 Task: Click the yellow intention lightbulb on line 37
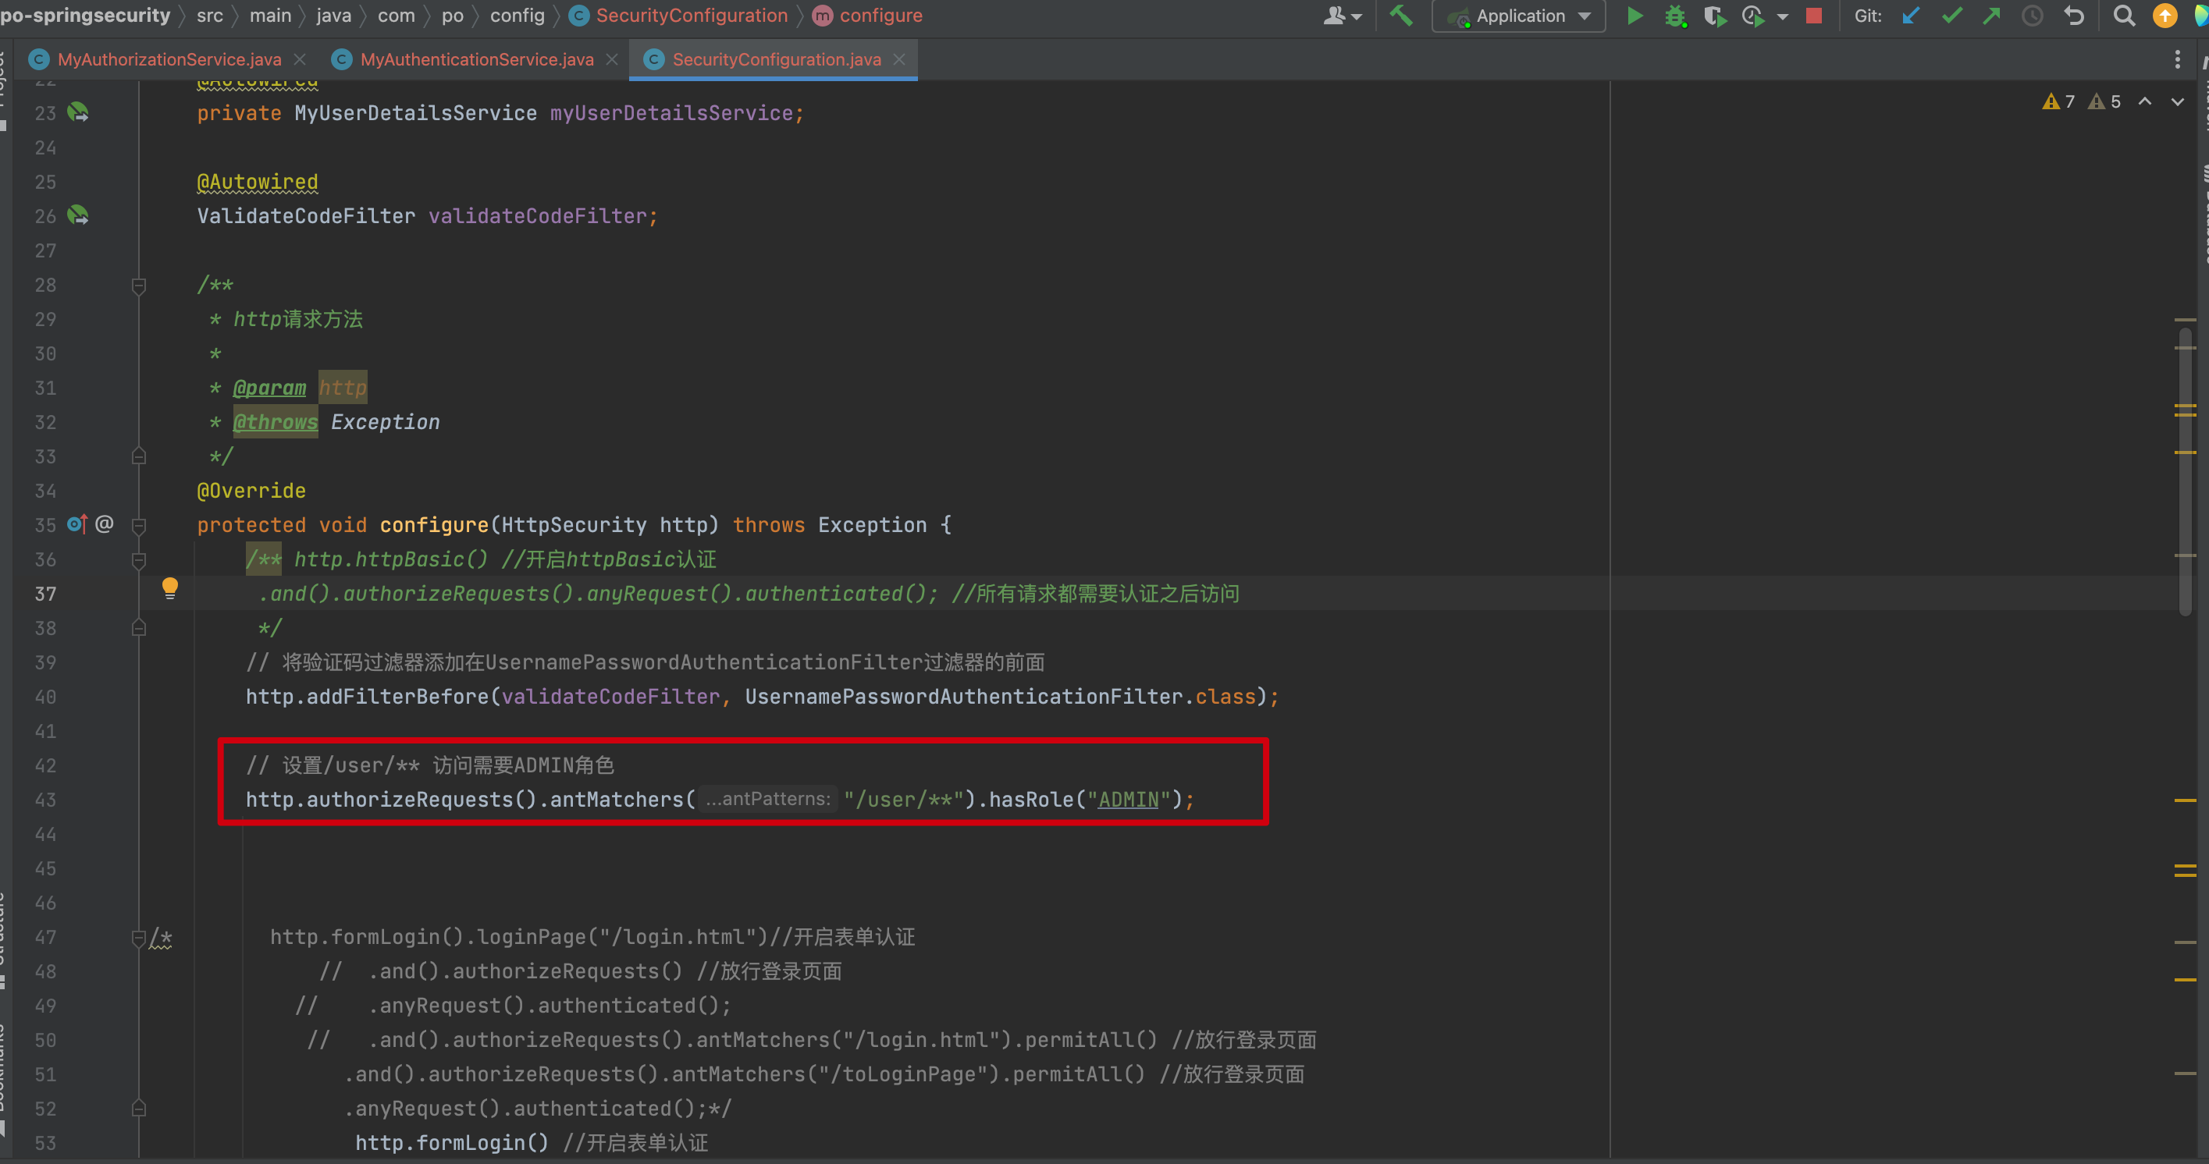coord(170,587)
